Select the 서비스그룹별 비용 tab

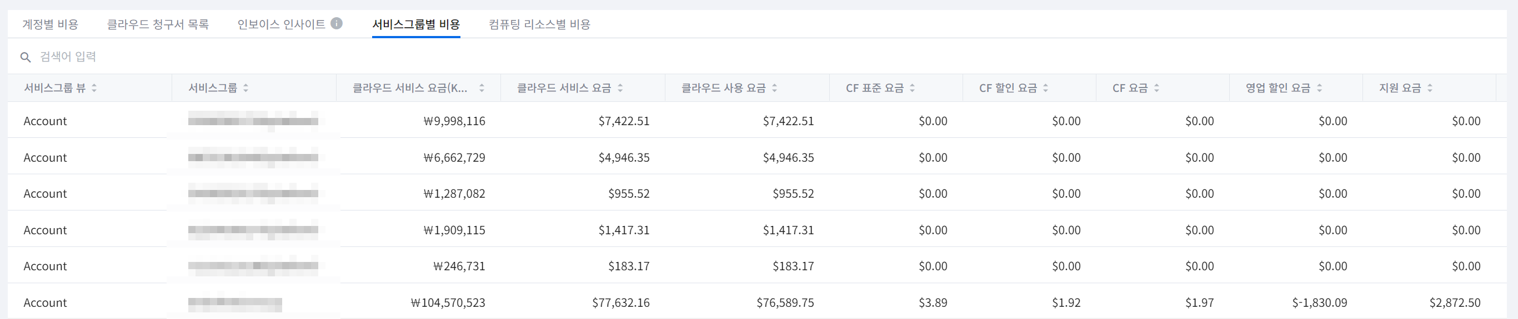point(415,25)
